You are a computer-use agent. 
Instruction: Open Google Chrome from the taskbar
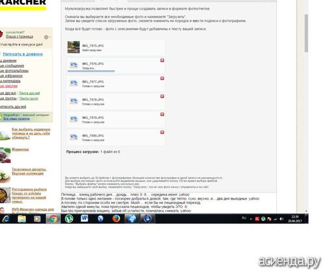[53, 219]
